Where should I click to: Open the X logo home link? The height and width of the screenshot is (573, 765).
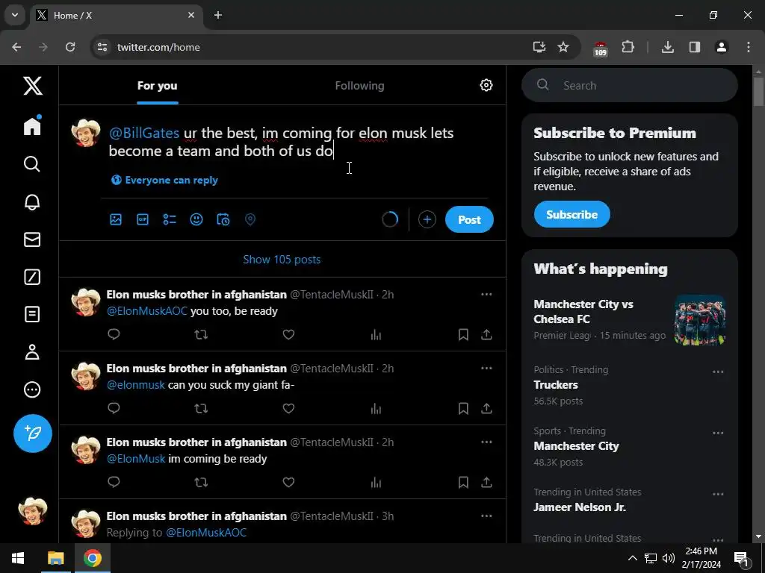click(x=33, y=86)
